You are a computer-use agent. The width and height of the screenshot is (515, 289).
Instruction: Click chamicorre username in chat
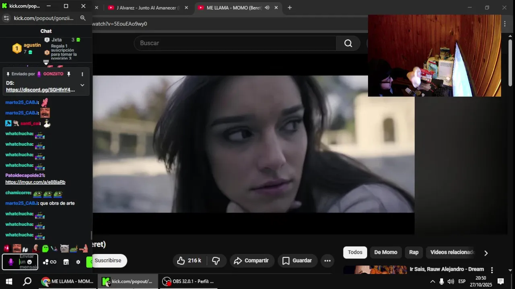click(x=18, y=193)
